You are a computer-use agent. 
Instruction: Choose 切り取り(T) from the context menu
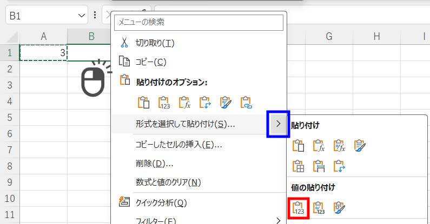click(155, 43)
